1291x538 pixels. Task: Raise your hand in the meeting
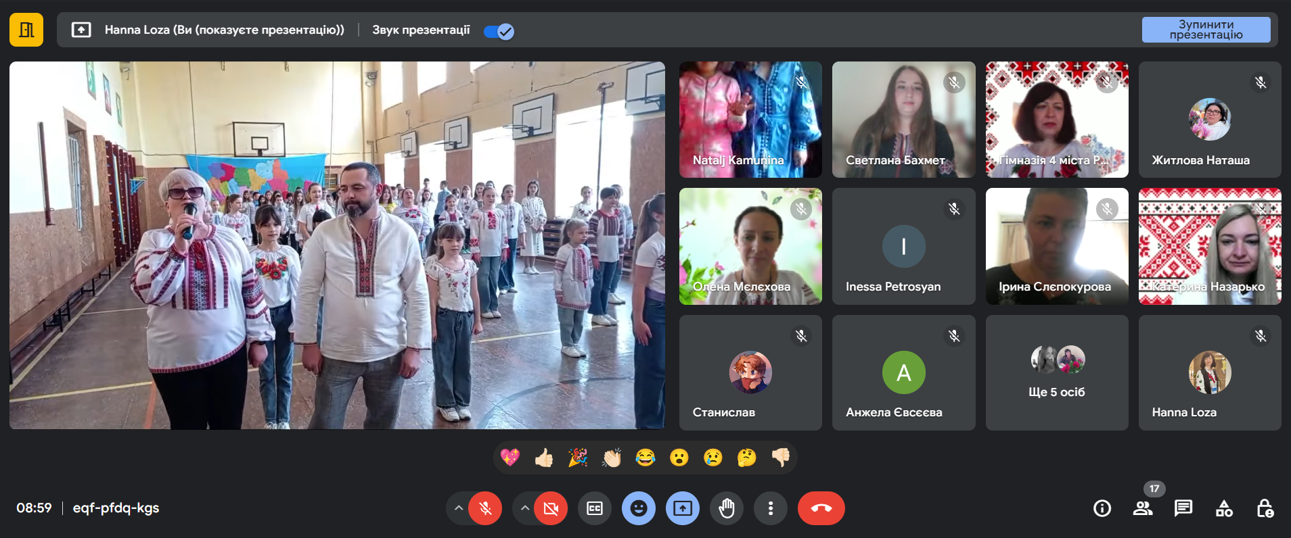[727, 508]
